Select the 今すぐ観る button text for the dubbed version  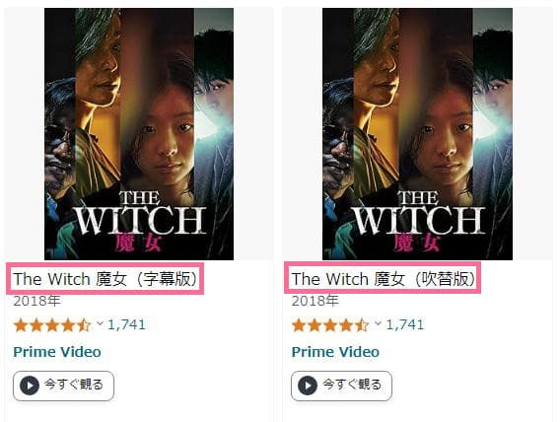click(352, 385)
